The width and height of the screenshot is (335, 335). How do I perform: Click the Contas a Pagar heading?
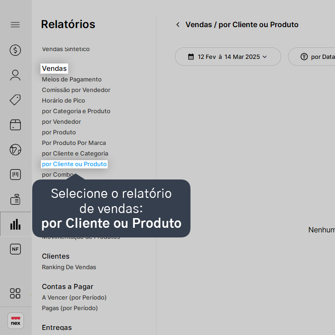click(x=68, y=287)
